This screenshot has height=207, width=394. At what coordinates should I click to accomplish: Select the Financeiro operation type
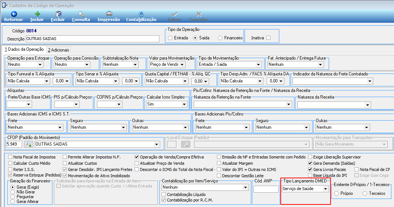point(220,38)
